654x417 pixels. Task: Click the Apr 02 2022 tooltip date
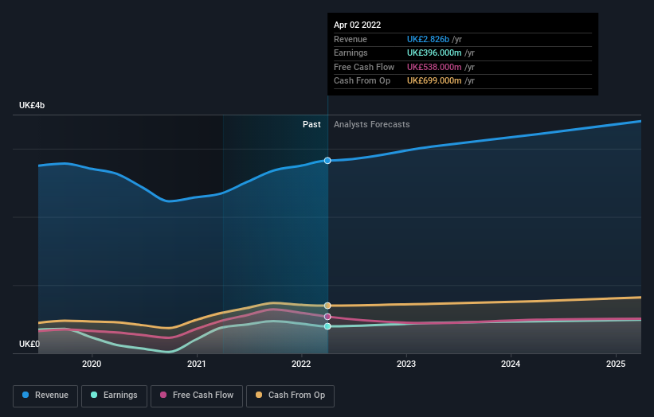click(x=357, y=25)
